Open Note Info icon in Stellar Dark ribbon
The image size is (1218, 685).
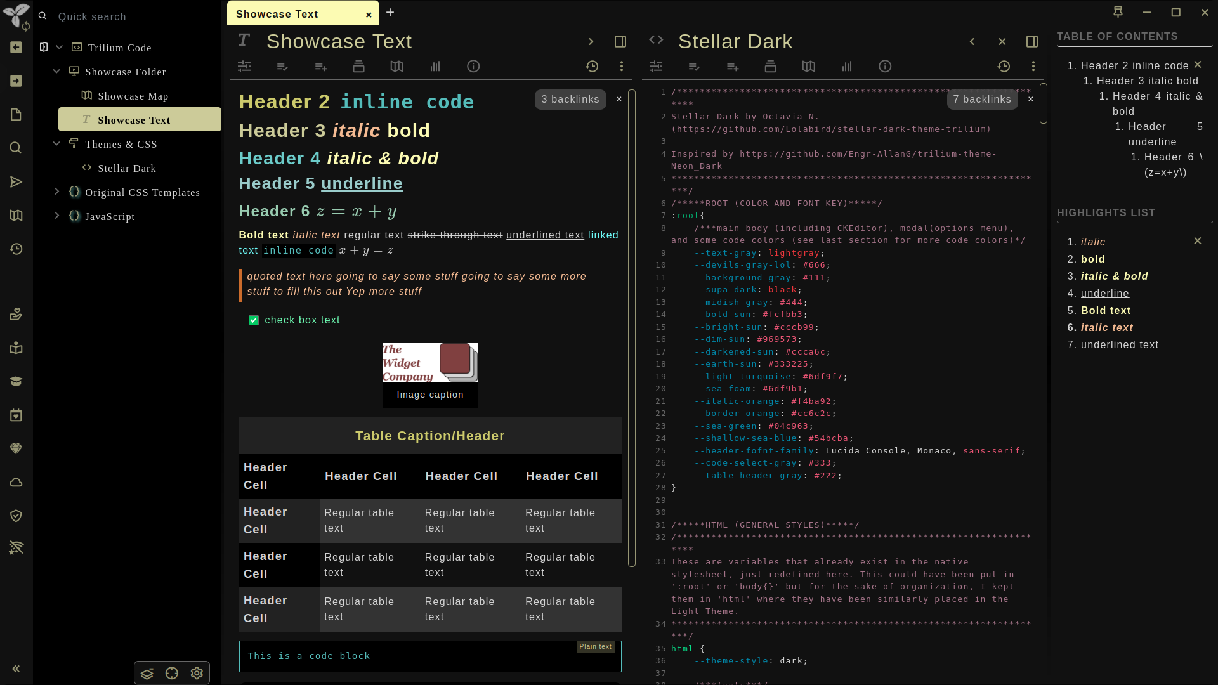(x=885, y=66)
